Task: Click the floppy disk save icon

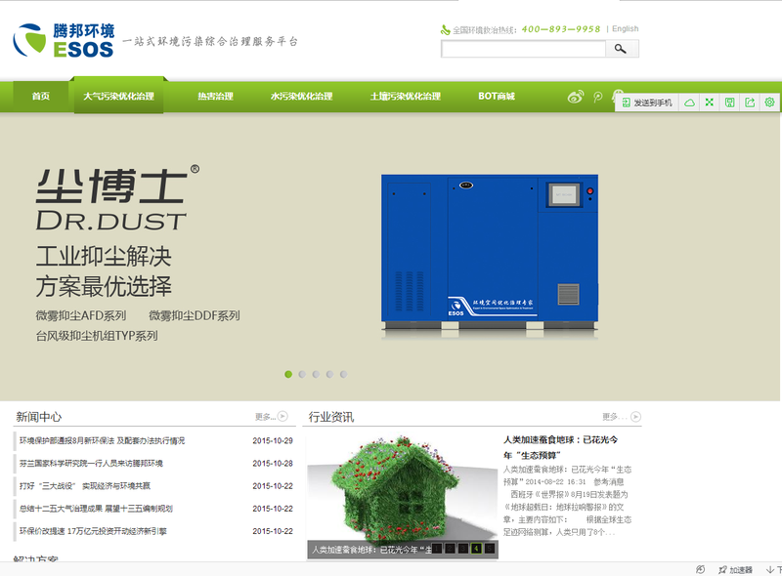Action: (729, 103)
